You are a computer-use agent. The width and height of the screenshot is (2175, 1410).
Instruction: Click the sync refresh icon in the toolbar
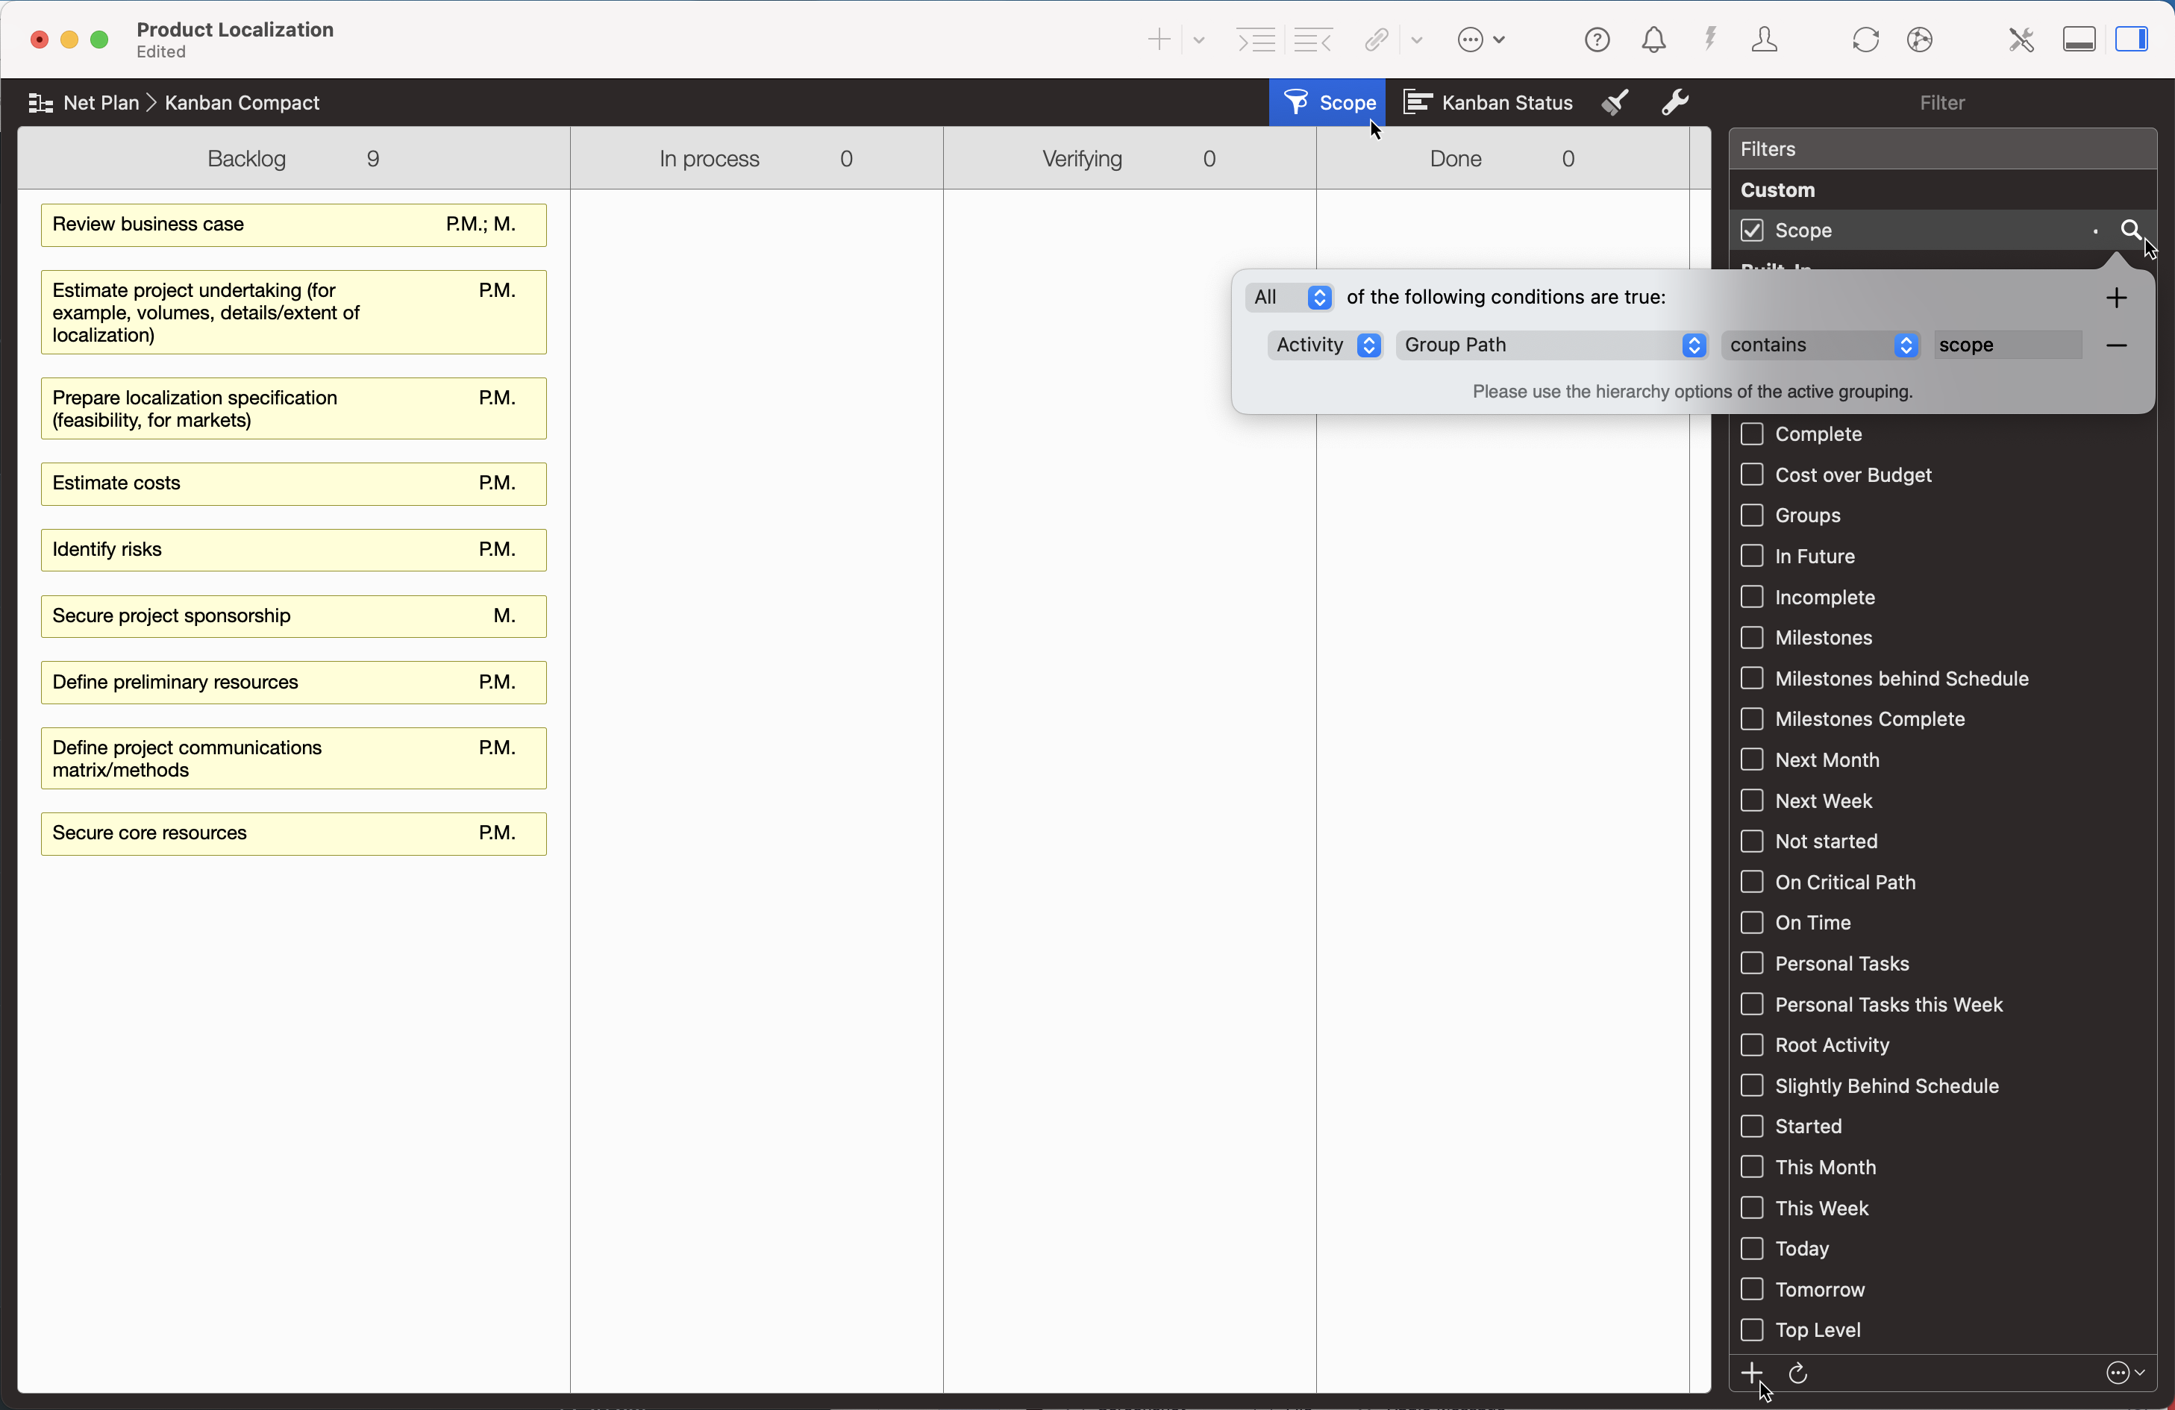coord(1866,40)
